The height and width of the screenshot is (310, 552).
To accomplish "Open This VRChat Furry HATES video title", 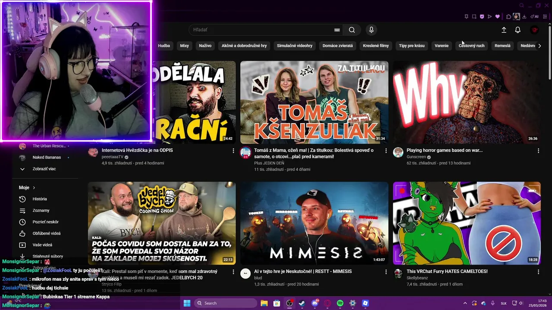I will pos(447,271).
